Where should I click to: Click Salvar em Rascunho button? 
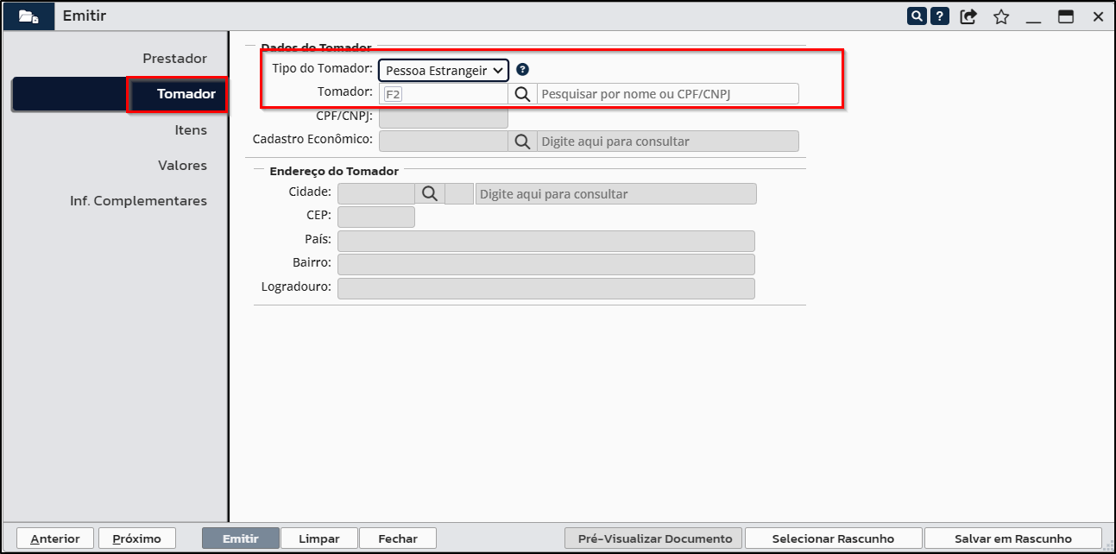(x=1013, y=538)
